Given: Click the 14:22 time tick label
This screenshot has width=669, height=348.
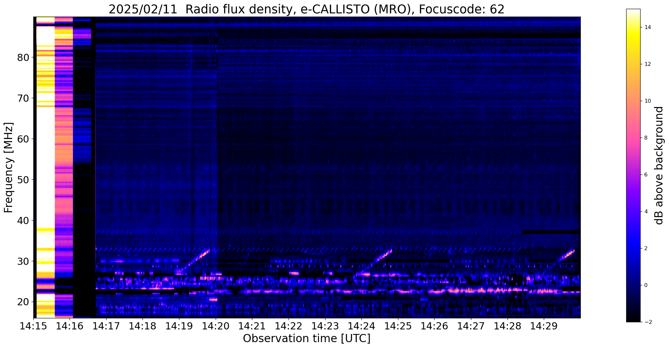Looking at the screenshot, I should pos(289,326).
